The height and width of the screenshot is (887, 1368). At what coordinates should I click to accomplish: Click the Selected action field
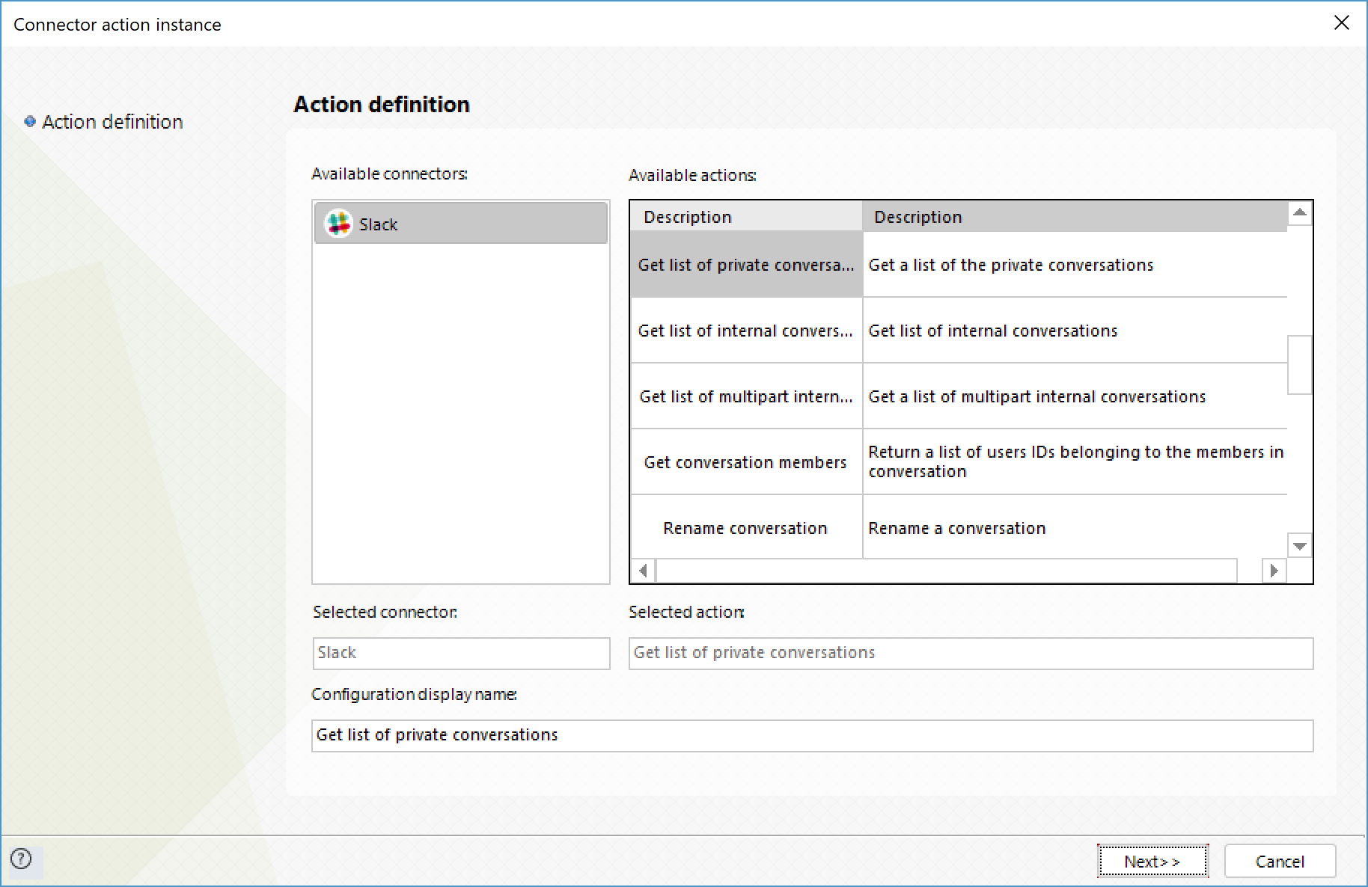tap(971, 653)
